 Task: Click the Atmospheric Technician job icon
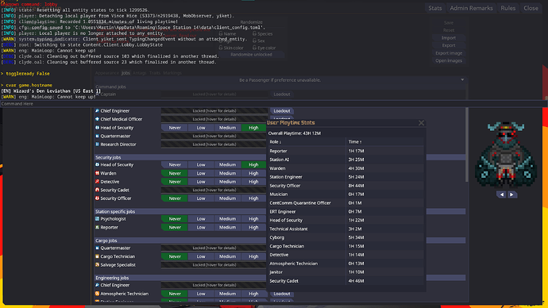[97, 294]
